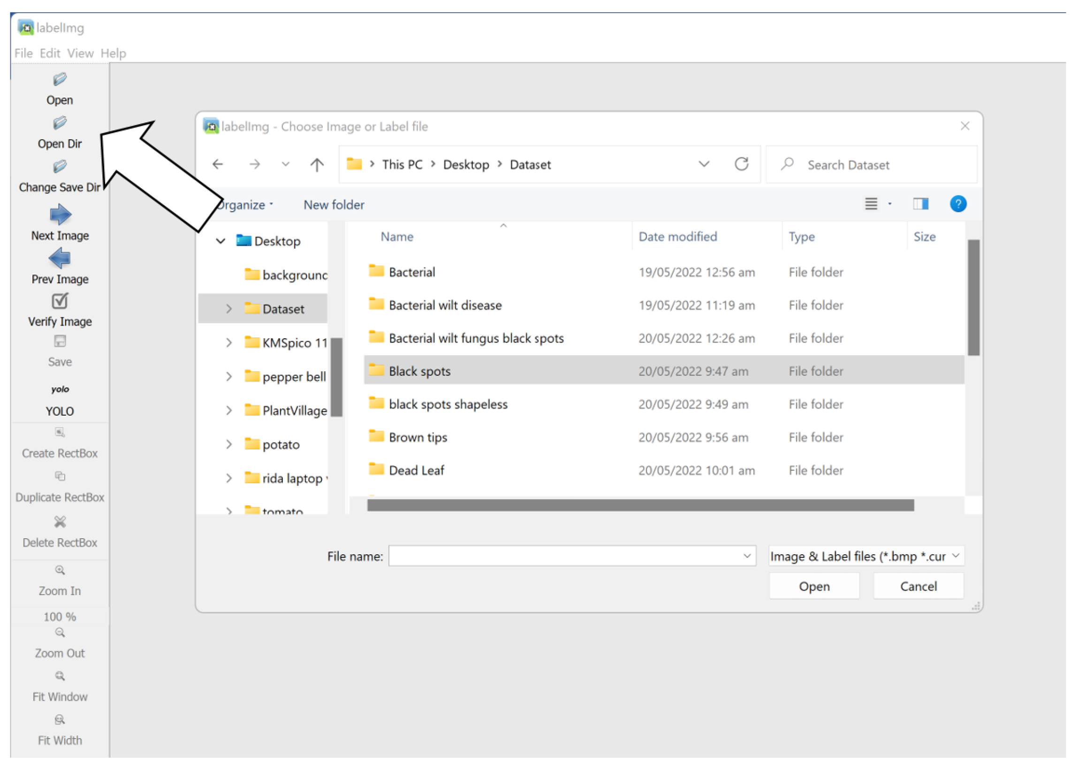Refresh the Dataset folder listing

tap(741, 165)
